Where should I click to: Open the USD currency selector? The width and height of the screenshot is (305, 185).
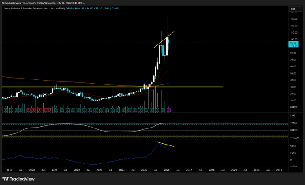point(293,9)
